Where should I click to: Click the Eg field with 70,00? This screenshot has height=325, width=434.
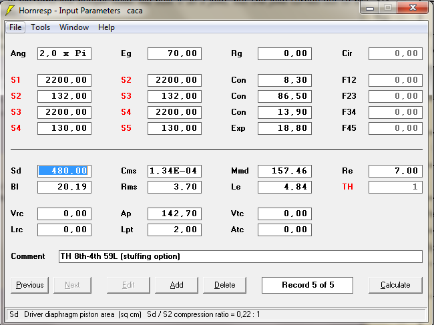click(x=174, y=53)
